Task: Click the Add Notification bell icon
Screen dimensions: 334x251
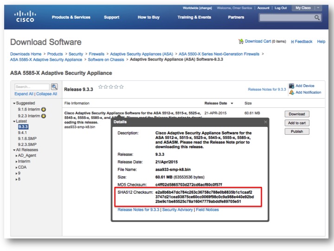Action: [x=291, y=92]
